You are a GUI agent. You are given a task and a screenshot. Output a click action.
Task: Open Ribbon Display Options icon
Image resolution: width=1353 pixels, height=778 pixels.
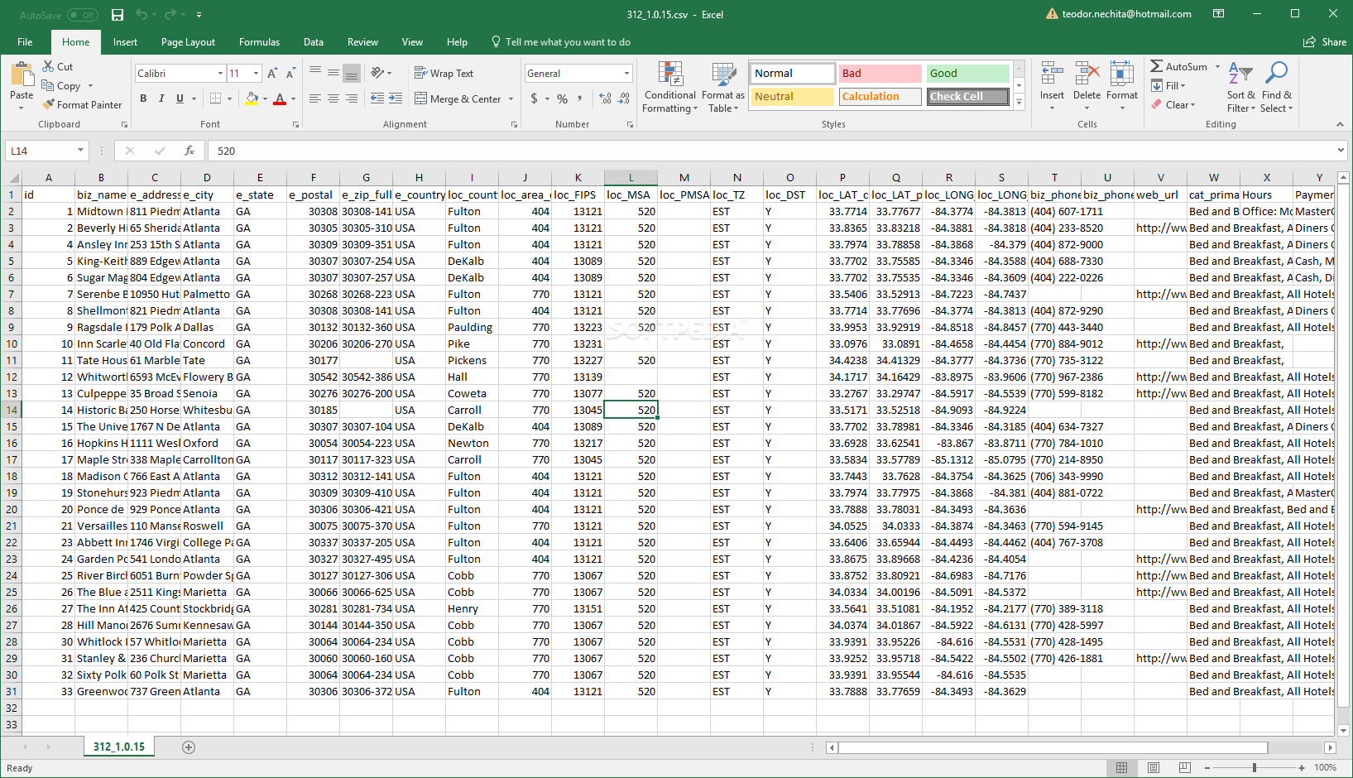[x=1218, y=14]
